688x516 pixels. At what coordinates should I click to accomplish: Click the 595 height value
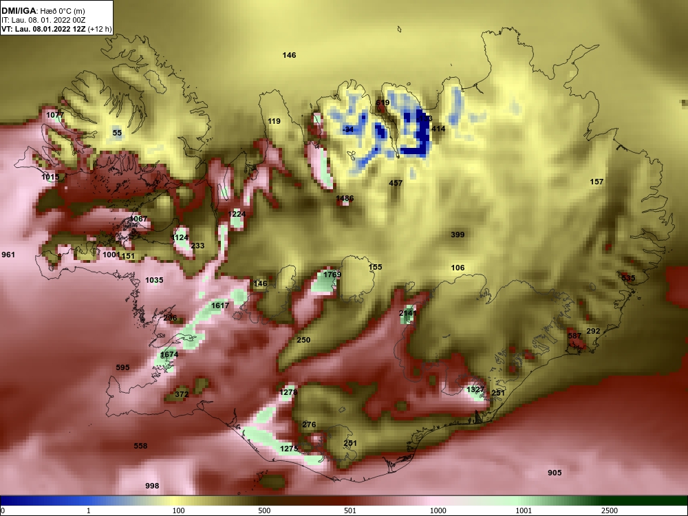[123, 367]
